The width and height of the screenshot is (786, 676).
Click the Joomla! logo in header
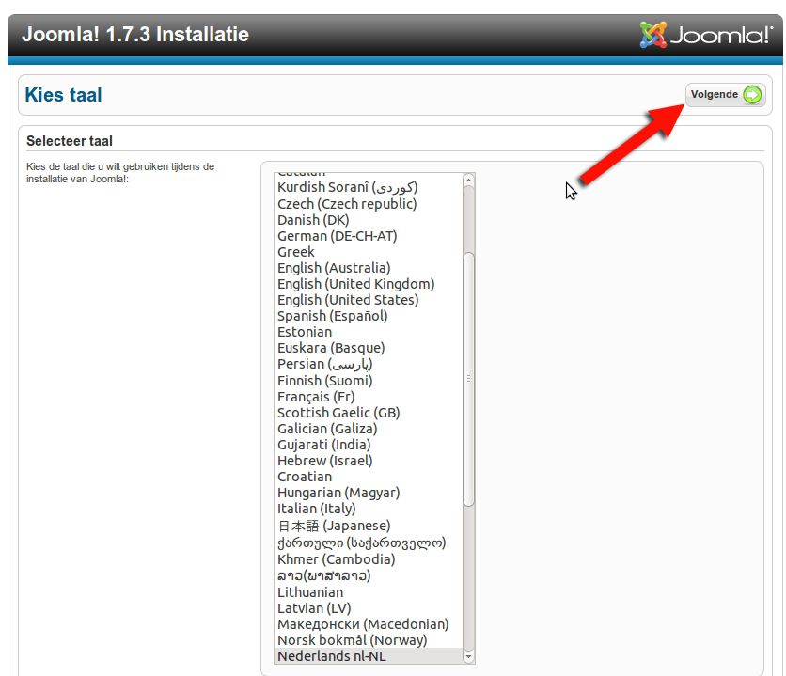[x=706, y=35]
